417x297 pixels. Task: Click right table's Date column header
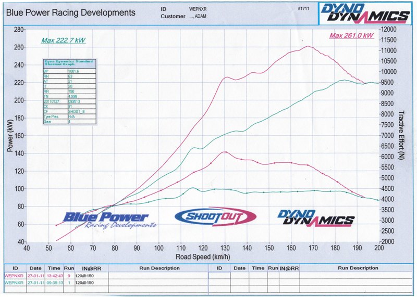click(x=239, y=268)
